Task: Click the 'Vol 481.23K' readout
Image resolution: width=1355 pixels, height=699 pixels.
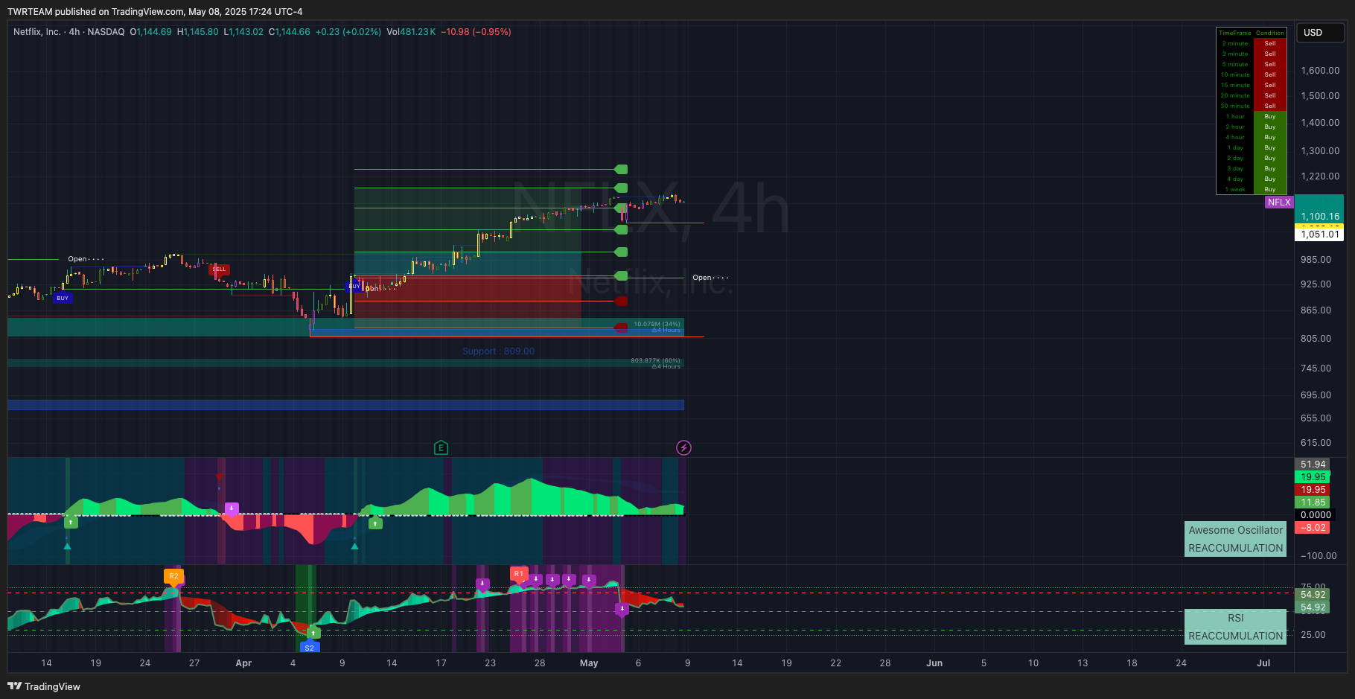Action: [x=411, y=32]
